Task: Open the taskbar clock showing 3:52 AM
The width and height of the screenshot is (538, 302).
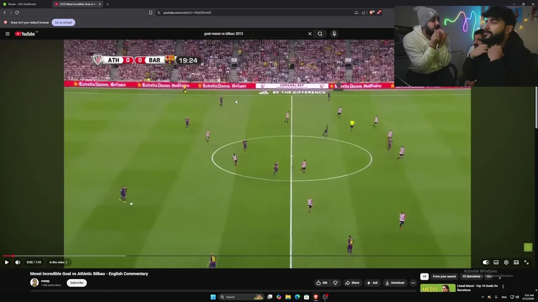Action: point(528,297)
